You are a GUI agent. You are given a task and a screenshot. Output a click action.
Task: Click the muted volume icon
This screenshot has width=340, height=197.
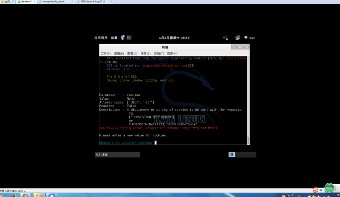225,38
